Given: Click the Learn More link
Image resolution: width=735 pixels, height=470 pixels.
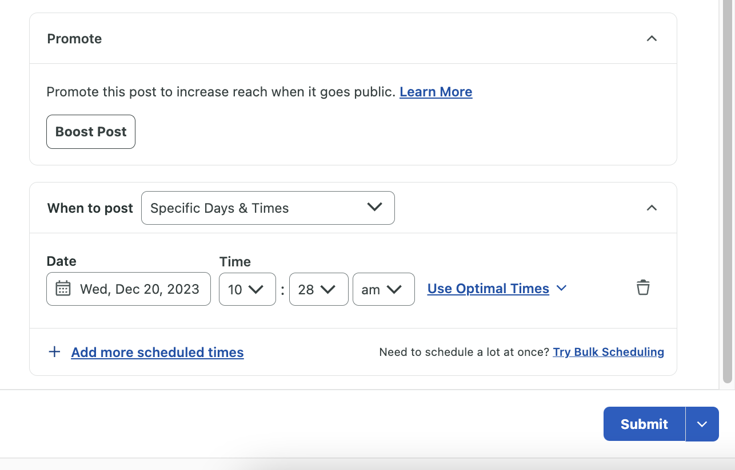Looking at the screenshot, I should coord(436,91).
